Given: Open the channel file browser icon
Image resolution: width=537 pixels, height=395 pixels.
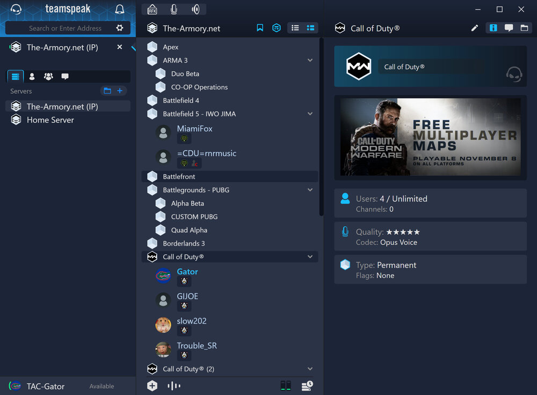Looking at the screenshot, I should tap(524, 28).
